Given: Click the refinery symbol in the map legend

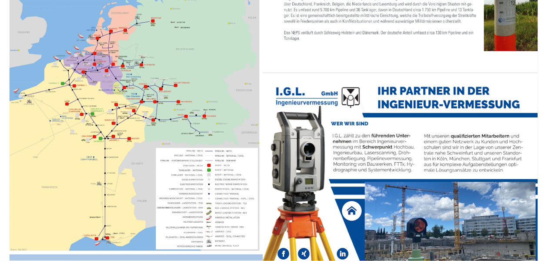Looking at the screenshot, I should tap(209, 241).
